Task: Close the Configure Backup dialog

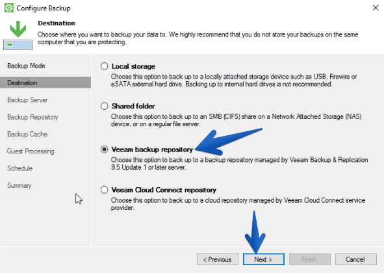Action: tap(376, 8)
